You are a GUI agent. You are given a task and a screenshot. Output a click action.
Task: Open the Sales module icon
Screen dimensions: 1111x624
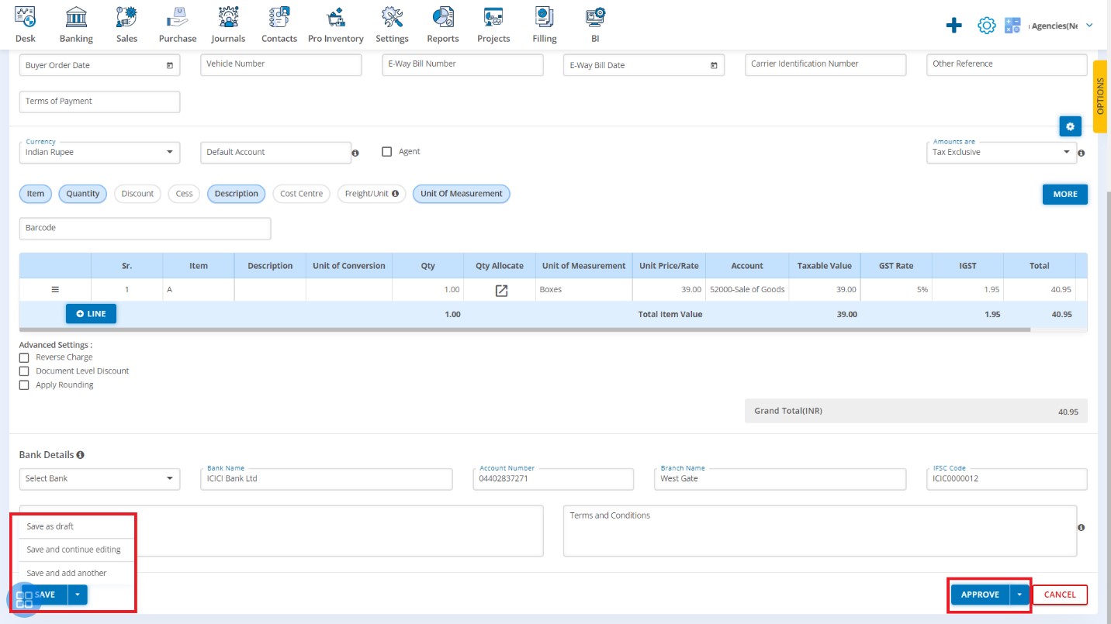click(x=126, y=16)
